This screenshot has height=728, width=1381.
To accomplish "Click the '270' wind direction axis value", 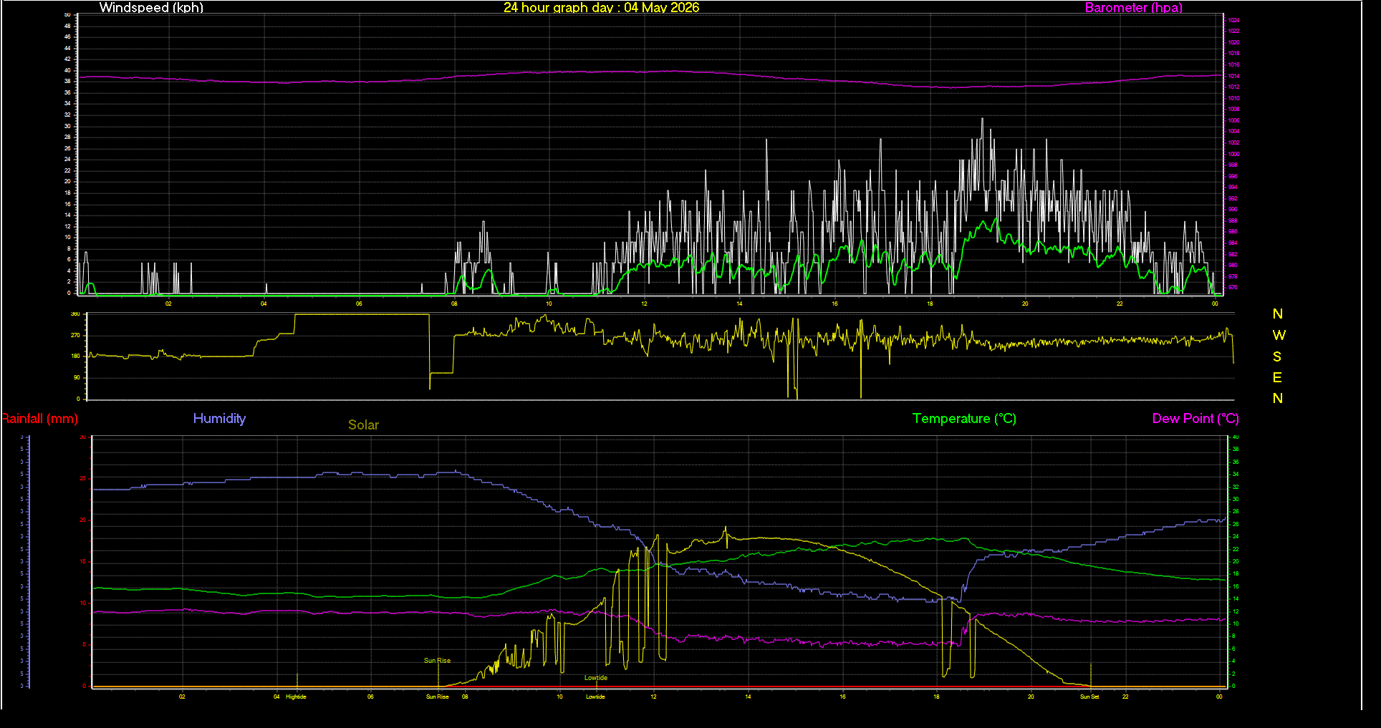I will [x=75, y=335].
